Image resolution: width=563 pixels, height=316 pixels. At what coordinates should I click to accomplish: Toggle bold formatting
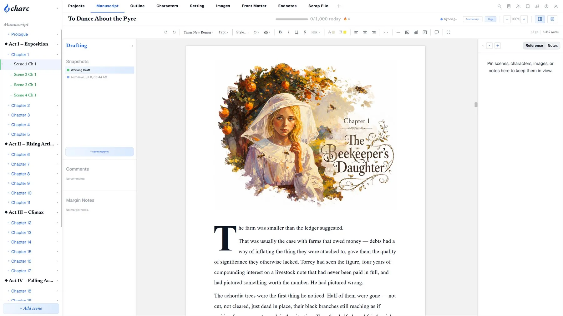tap(280, 32)
